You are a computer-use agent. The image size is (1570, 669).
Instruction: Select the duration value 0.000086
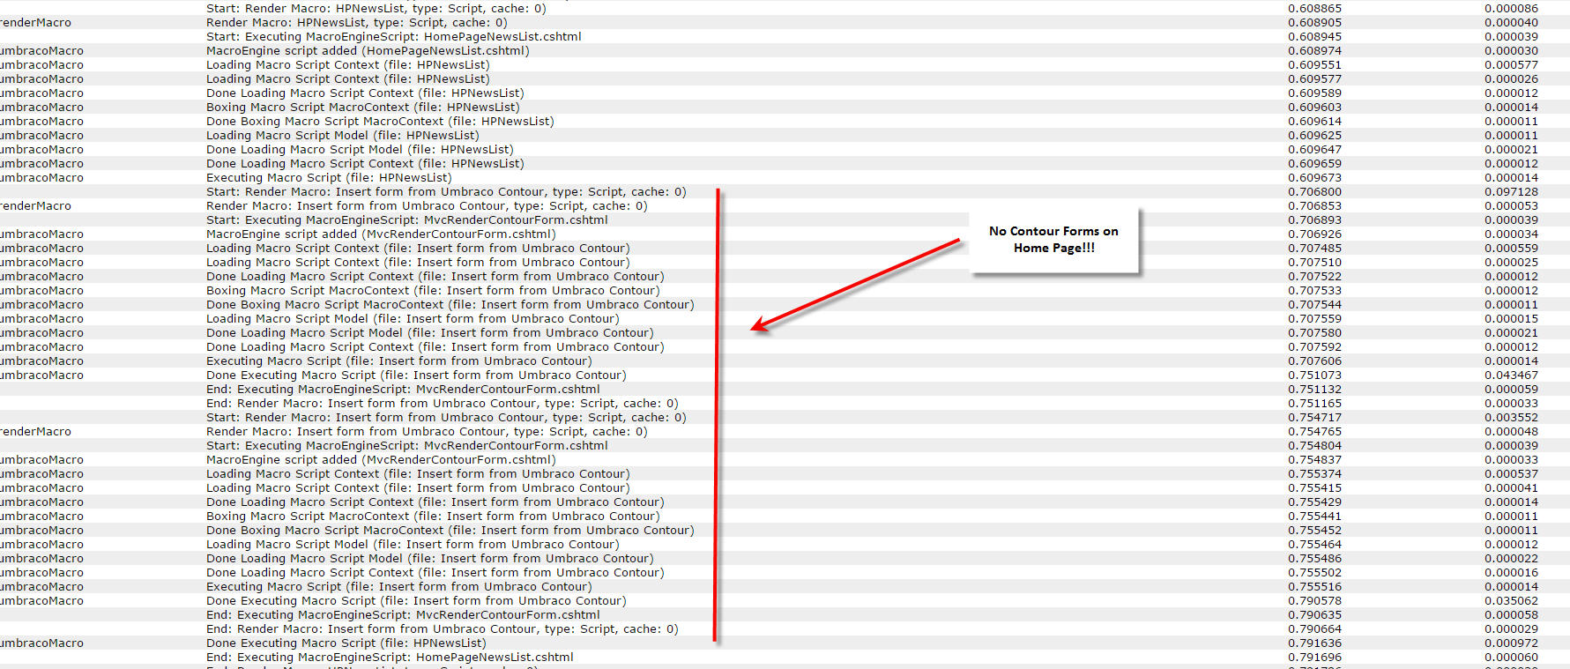1511,9
